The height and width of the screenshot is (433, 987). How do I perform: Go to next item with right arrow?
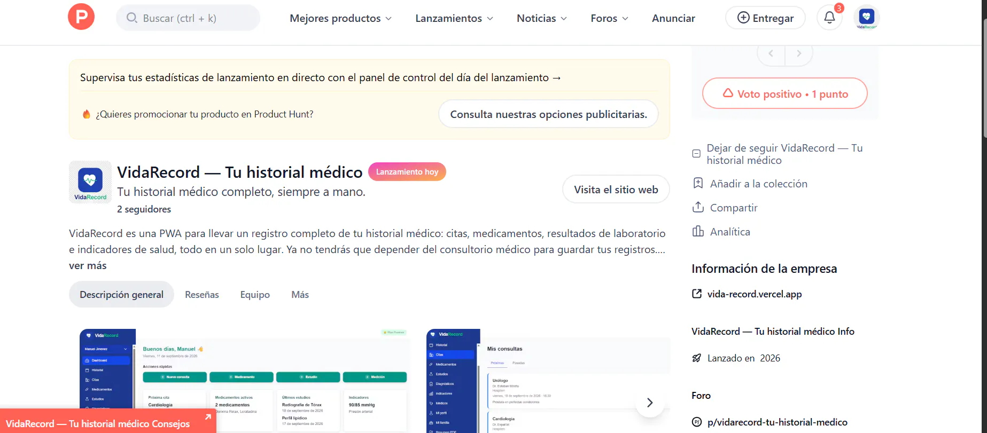(799, 53)
